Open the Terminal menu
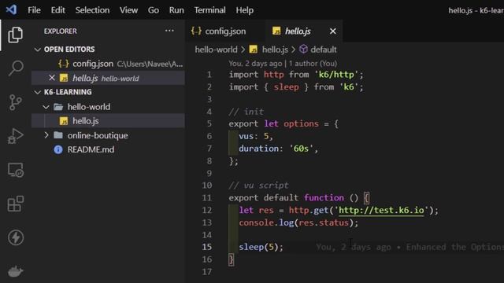This screenshot has width=504, height=283. (209, 10)
